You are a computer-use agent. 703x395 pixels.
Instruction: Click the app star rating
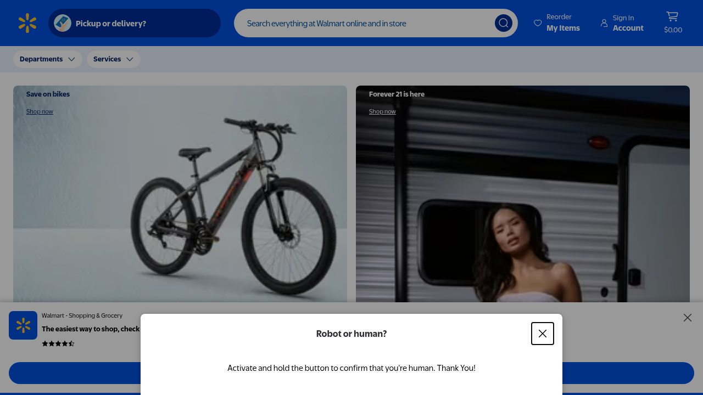(x=58, y=343)
